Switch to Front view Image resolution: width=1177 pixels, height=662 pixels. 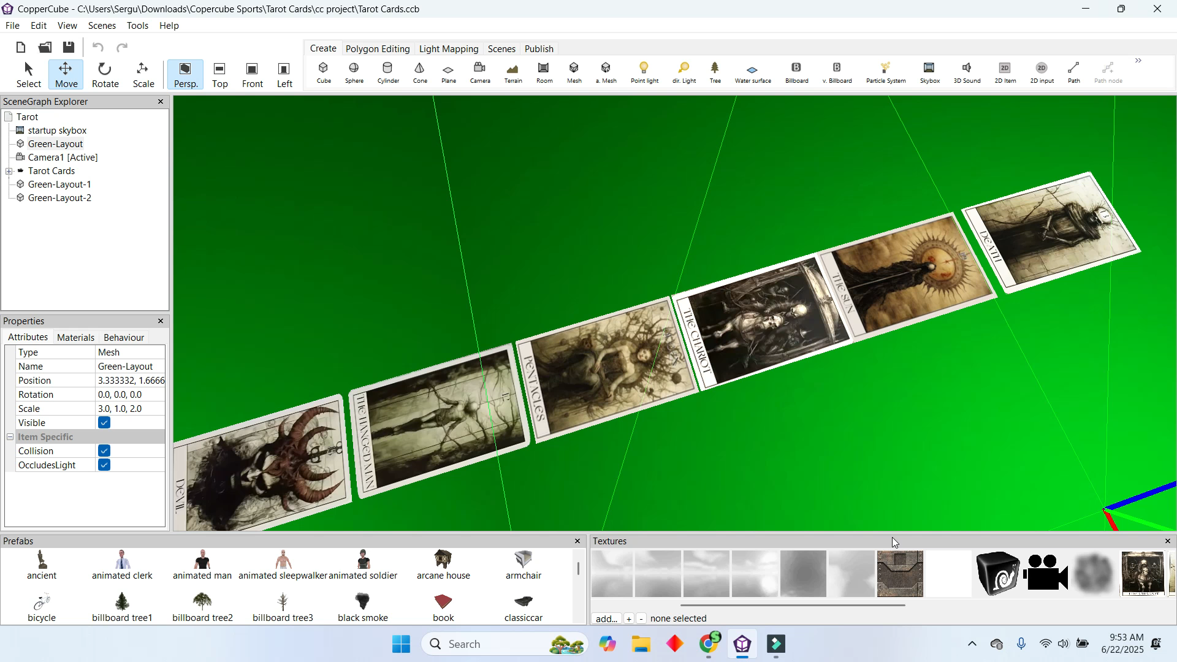pos(252,75)
